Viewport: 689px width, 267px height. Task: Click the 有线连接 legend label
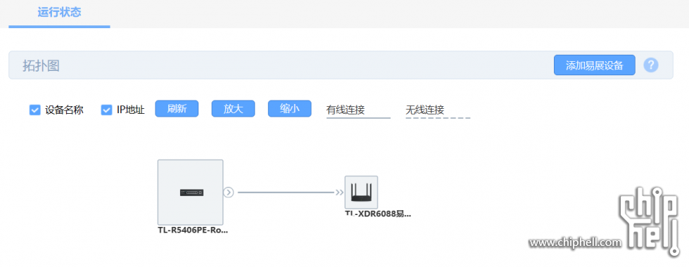346,110
